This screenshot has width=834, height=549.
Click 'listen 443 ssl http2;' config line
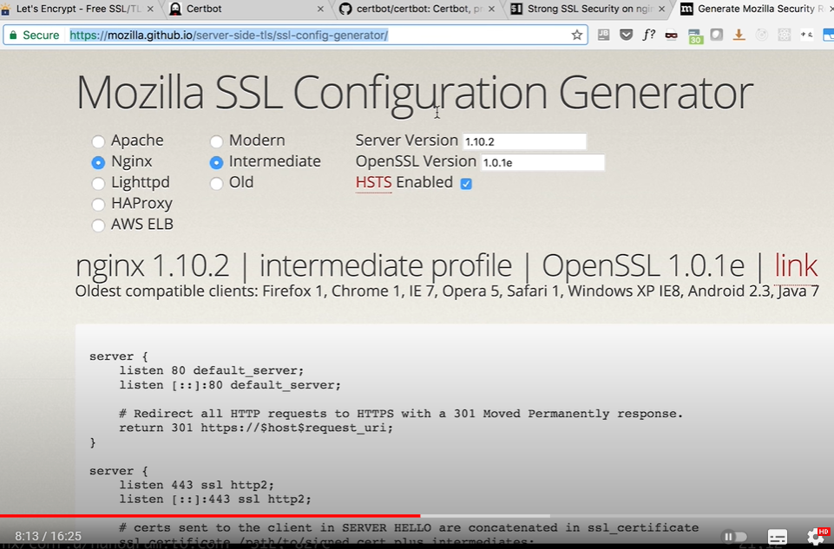tap(196, 485)
